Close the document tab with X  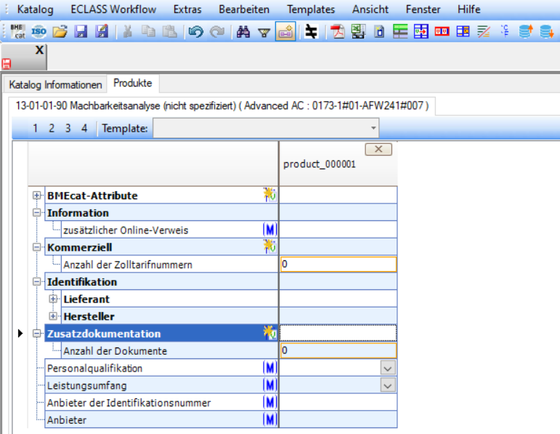point(39,49)
